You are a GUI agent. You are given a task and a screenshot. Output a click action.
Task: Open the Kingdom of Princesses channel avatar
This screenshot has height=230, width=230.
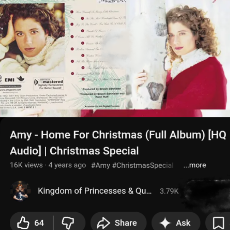click(x=20, y=191)
